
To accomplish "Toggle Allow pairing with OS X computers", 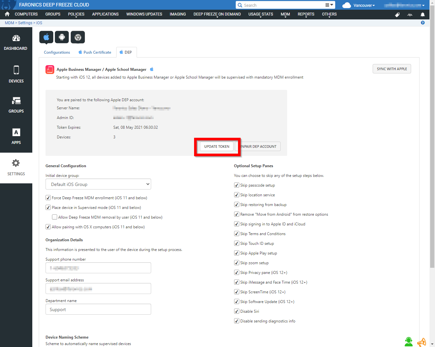I will 48,227.
